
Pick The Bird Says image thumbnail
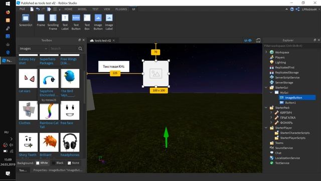[70, 78]
